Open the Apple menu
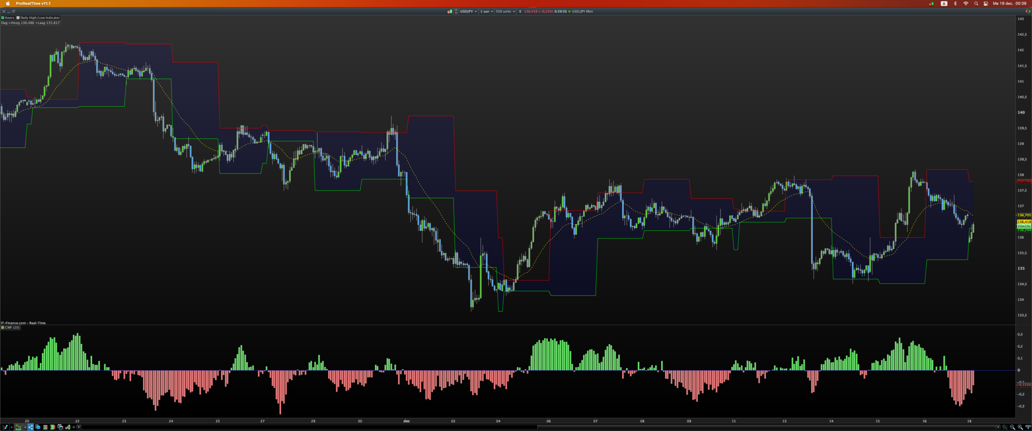This screenshot has height=431, width=1032. [8, 4]
